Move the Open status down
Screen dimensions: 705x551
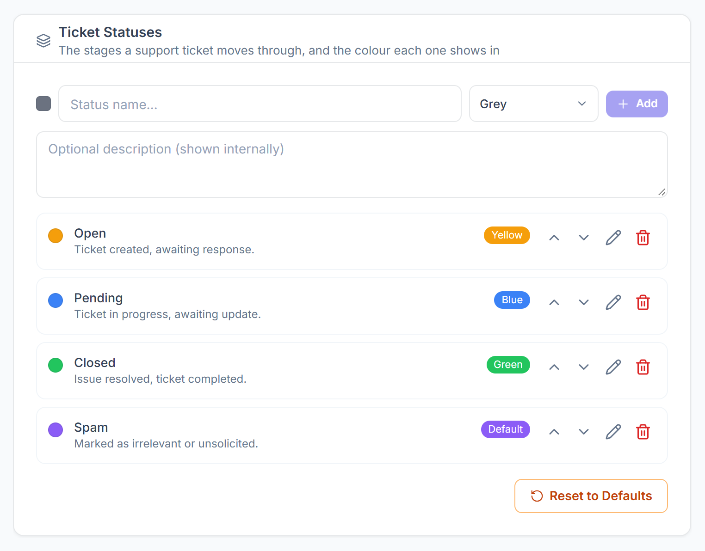pos(584,238)
